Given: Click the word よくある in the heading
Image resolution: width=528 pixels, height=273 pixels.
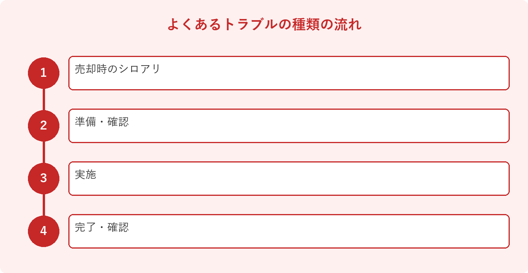Looking at the screenshot, I should [x=195, y=24].
